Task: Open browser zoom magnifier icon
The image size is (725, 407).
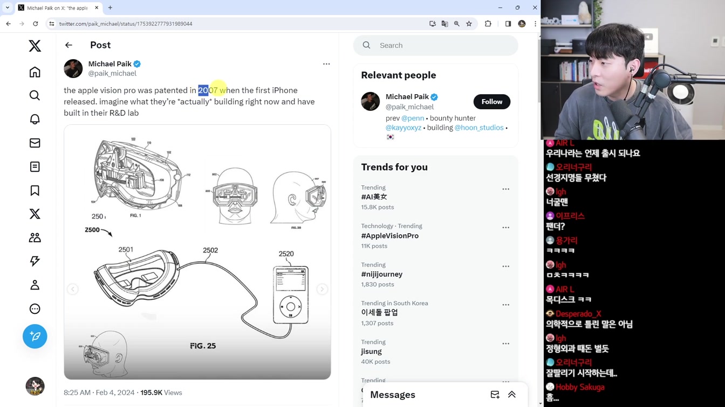Action: pyautogui.click(x=457, y=24)
